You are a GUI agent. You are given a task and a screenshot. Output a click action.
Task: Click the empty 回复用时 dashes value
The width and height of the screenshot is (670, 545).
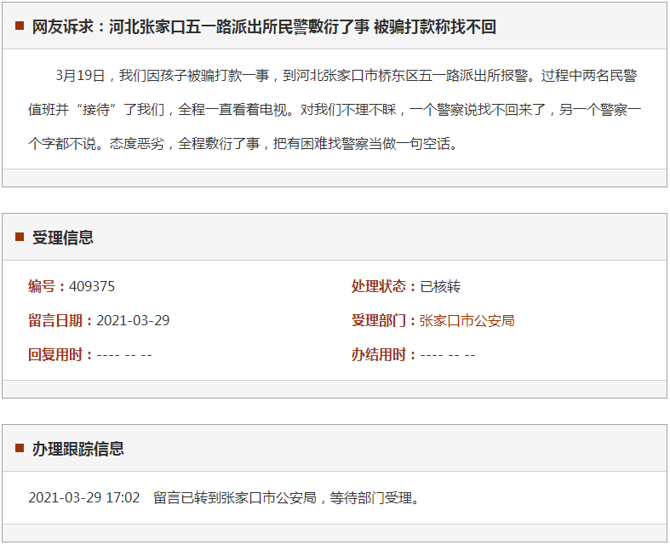click(x=124, y=355)
